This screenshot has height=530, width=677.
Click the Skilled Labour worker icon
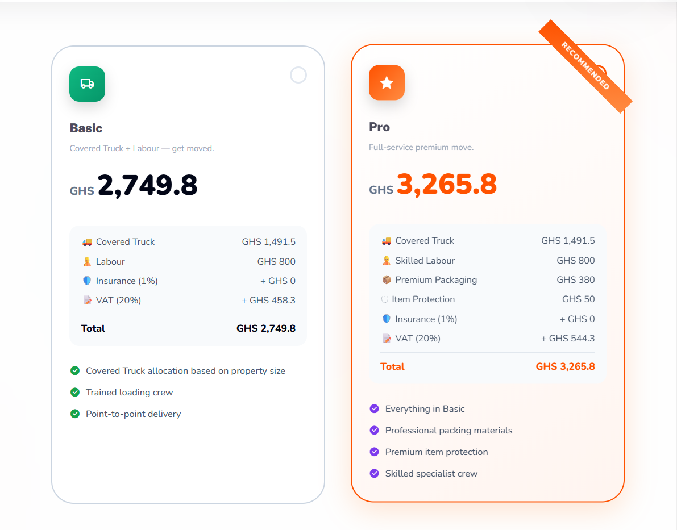[x=387, y=260]
